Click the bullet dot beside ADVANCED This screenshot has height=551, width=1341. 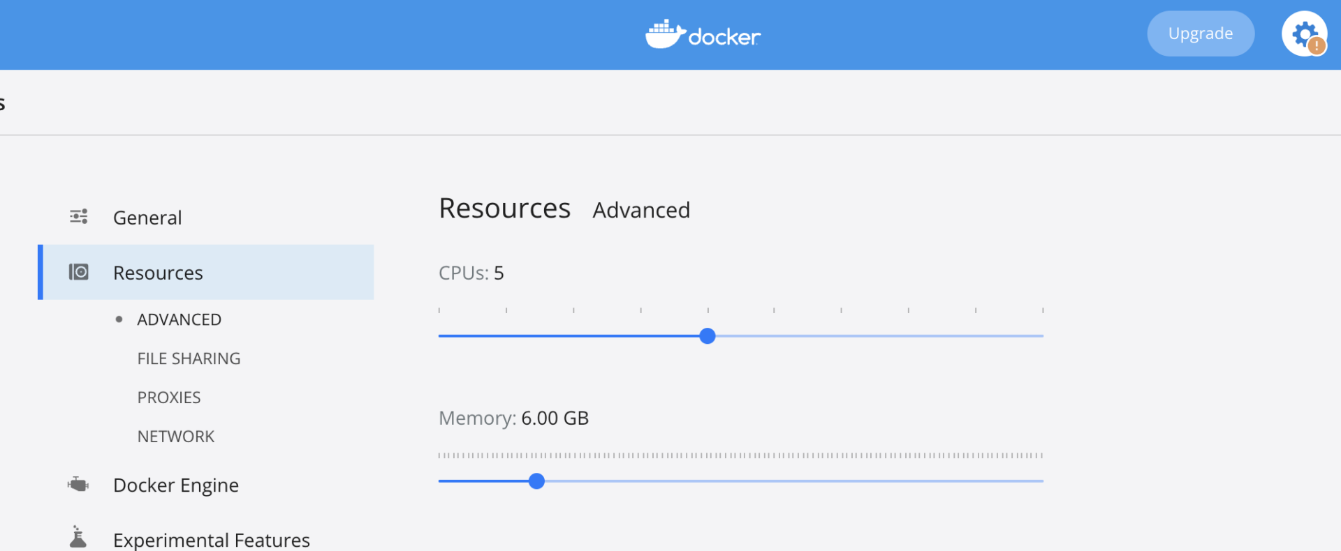point(119,319)
